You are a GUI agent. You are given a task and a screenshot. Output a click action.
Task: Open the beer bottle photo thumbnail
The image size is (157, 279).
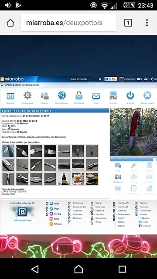(x=64, y=179)
